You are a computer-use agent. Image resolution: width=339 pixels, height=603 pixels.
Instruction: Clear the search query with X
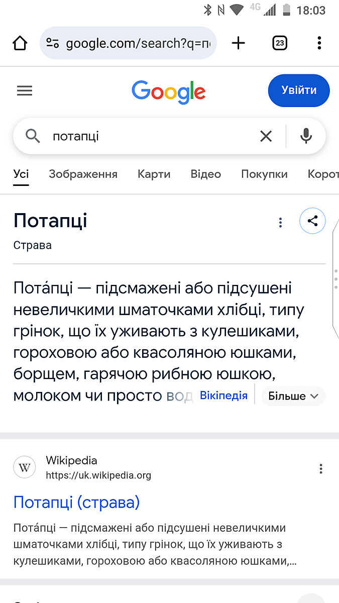266,136
